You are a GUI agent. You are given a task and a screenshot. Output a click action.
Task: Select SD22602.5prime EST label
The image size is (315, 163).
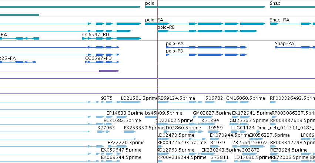click(x=175, y=120)
